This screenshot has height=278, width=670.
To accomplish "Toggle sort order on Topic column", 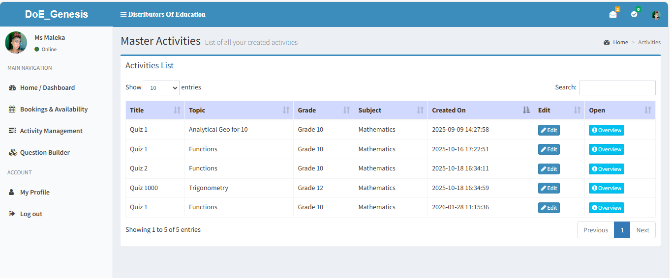I will [286, 110].
